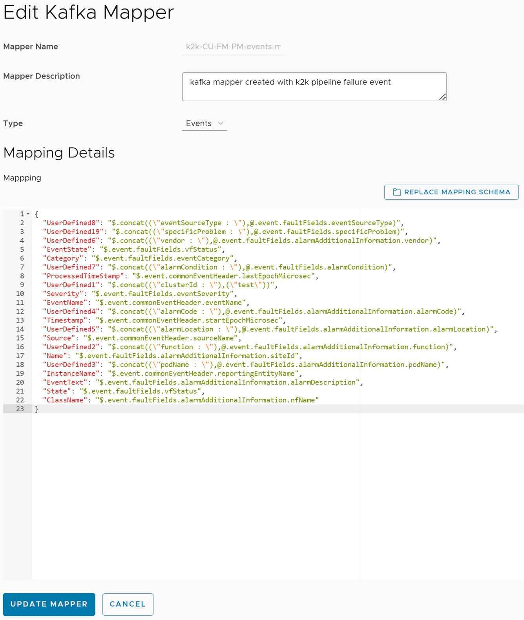Cancel editing the Kafka mapper
524x620 pixels.
tap(128, 604)
